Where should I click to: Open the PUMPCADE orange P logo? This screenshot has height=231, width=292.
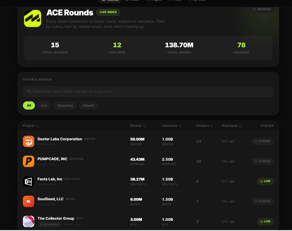tap(28, 161)
